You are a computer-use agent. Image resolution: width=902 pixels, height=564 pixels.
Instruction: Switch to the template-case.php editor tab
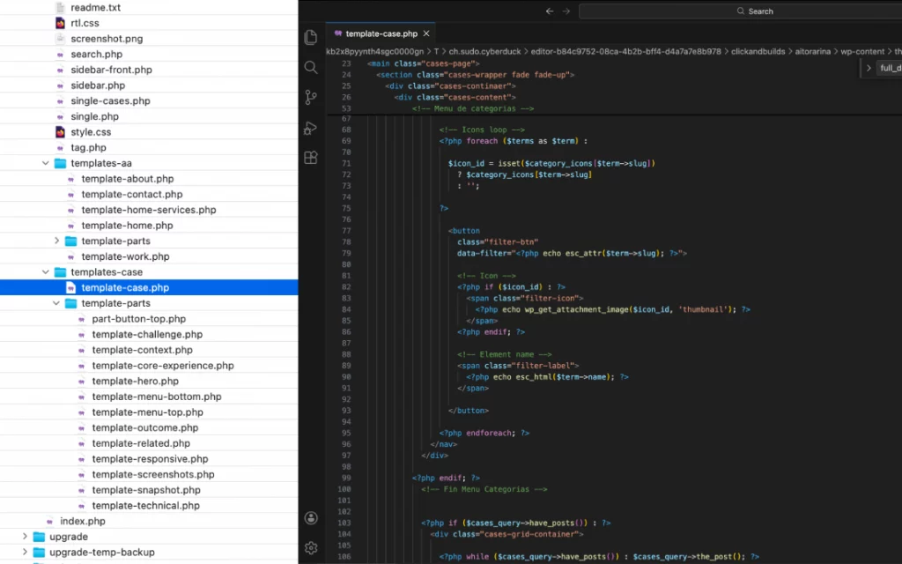point(380,33)
